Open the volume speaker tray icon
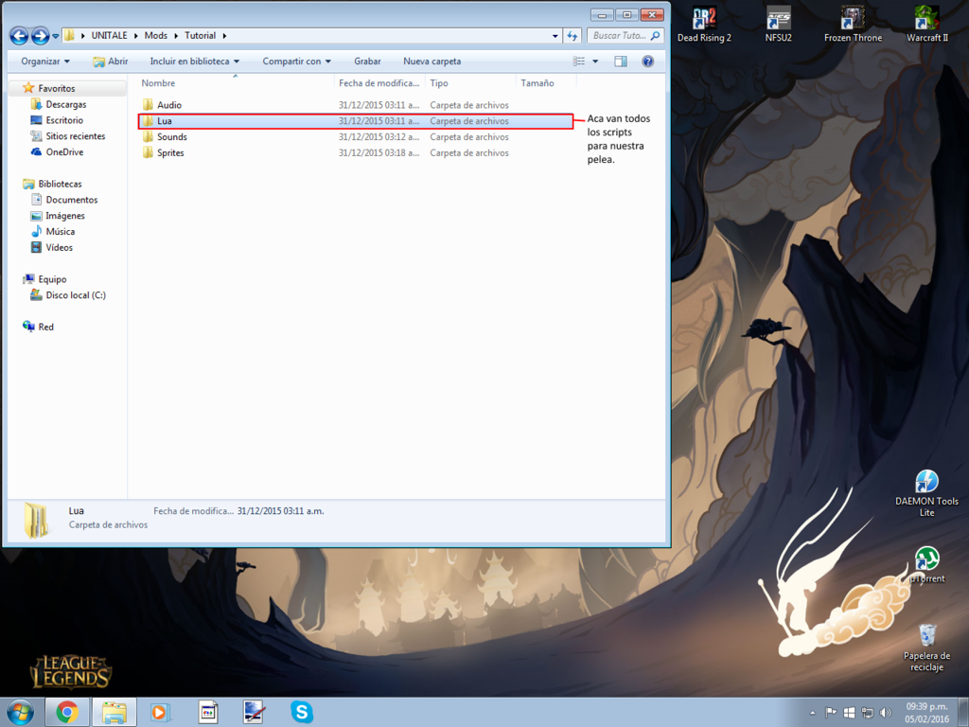The width and height of the screenshot is (969, 727). 886,713
